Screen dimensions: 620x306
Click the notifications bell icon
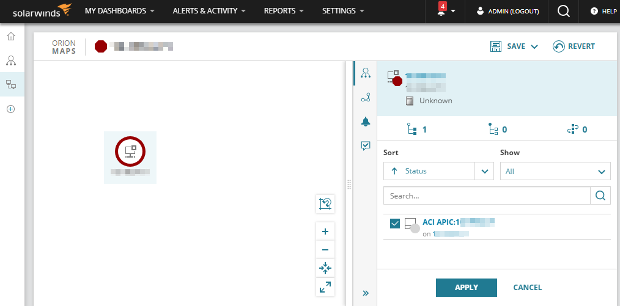(x=441, y=11)
